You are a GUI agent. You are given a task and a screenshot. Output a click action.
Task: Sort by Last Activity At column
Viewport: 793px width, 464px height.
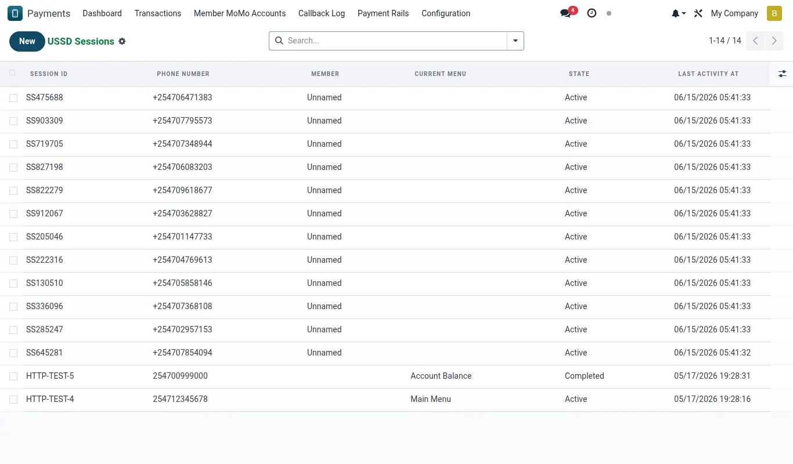click(708, 74)
